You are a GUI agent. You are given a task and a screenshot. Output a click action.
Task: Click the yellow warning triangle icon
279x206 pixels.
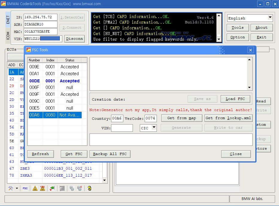35,188
